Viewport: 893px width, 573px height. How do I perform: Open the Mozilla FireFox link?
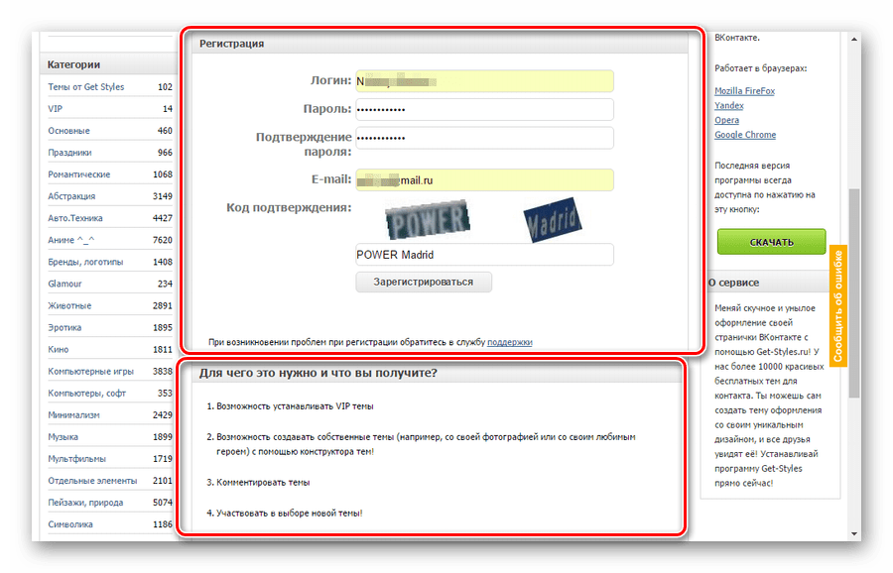pos(744,91)
